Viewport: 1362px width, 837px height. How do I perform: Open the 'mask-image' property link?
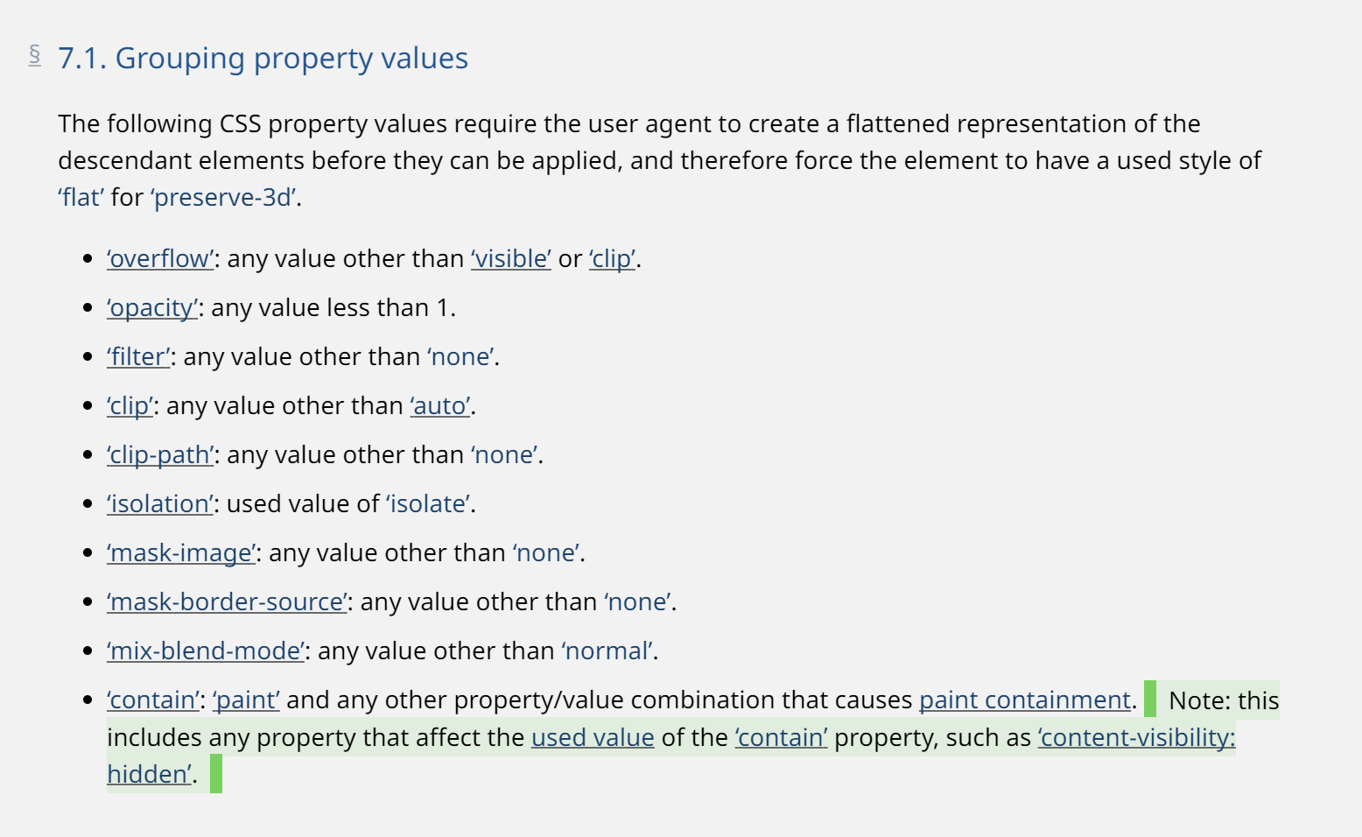181,553
